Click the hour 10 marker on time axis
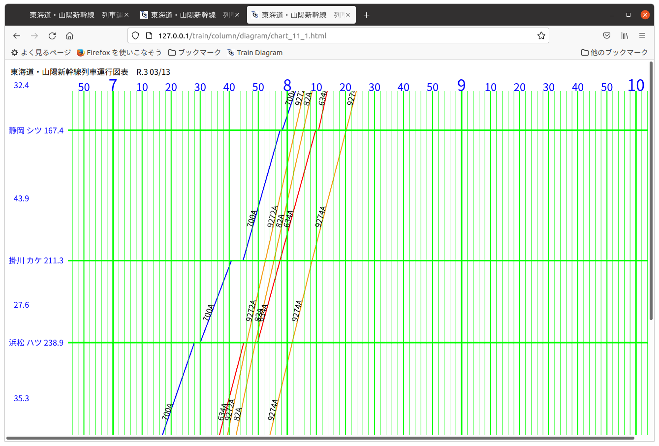 636,85
